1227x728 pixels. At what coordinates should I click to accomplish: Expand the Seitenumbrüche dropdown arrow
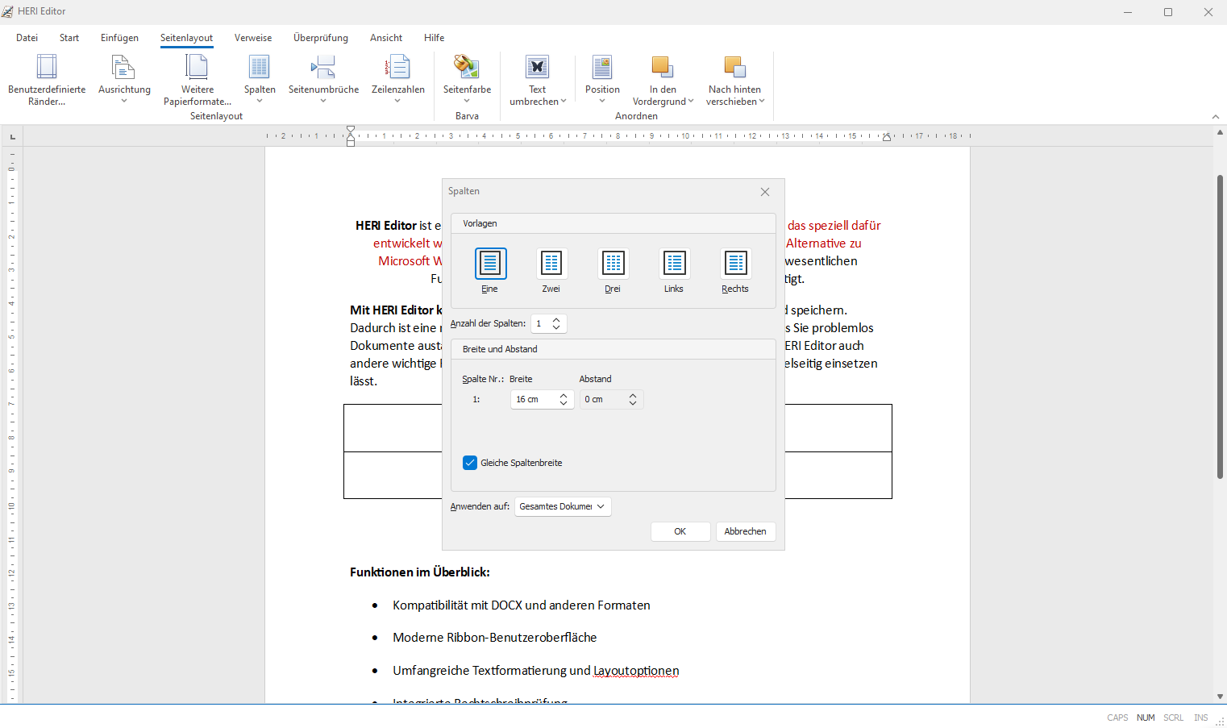pyautogui.click(x=323, y=102)
